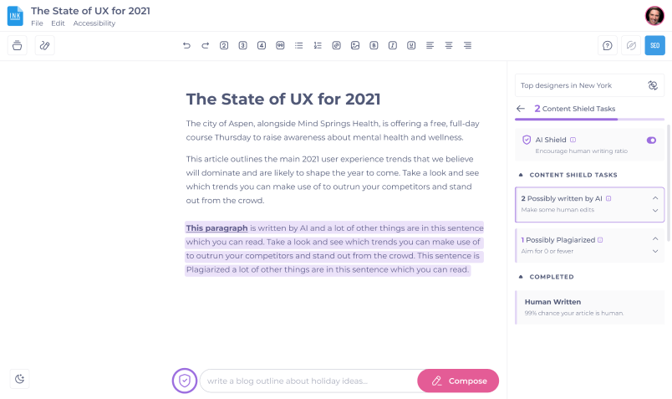Viewport: 672px width, 399px height.
Task: Expand down arrow on Possibly written by AI
Action: (655, 211)
